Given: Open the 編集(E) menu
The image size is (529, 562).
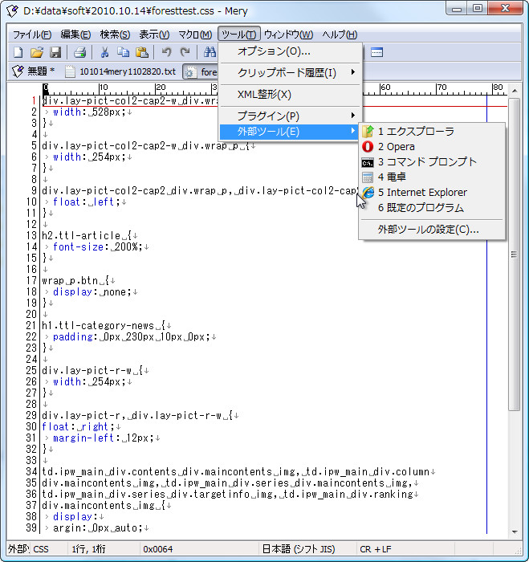Looking at the screenshot, I should coord(75,35).
